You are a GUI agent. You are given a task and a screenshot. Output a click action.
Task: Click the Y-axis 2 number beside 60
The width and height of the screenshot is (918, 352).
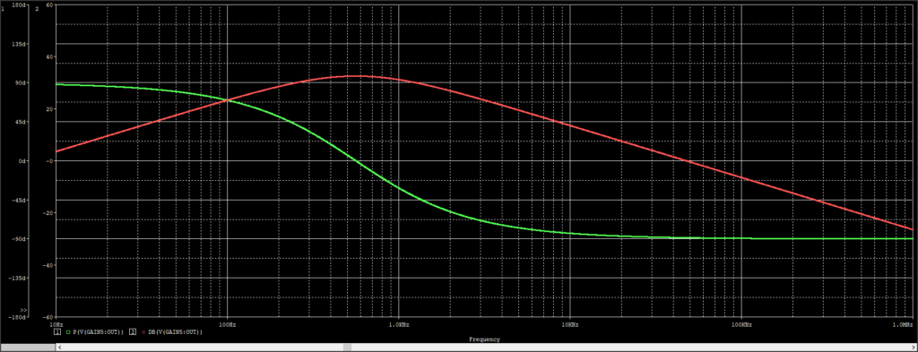pyautogui.click(x=38, y=9)
